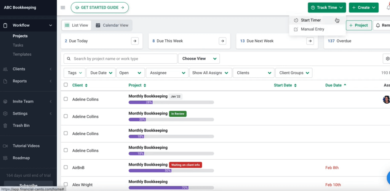Viewport: 390px width, 191px height.
Task: Click the Trash Bin icon in sidebar
Action: (x=5, y=125)
